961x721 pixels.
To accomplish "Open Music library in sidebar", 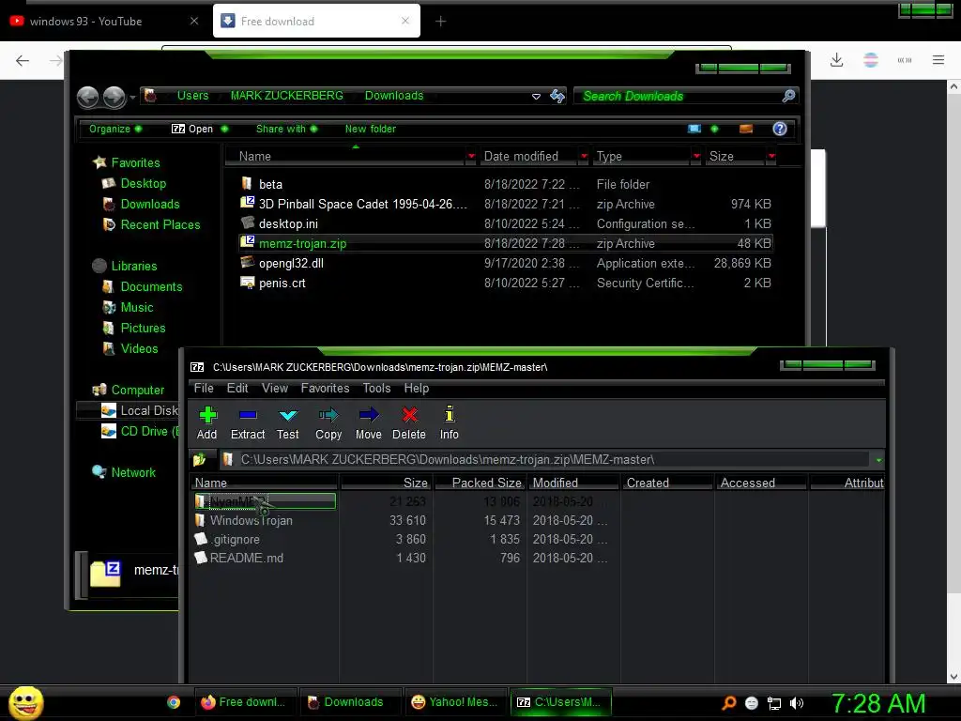I will coord(137,308).
